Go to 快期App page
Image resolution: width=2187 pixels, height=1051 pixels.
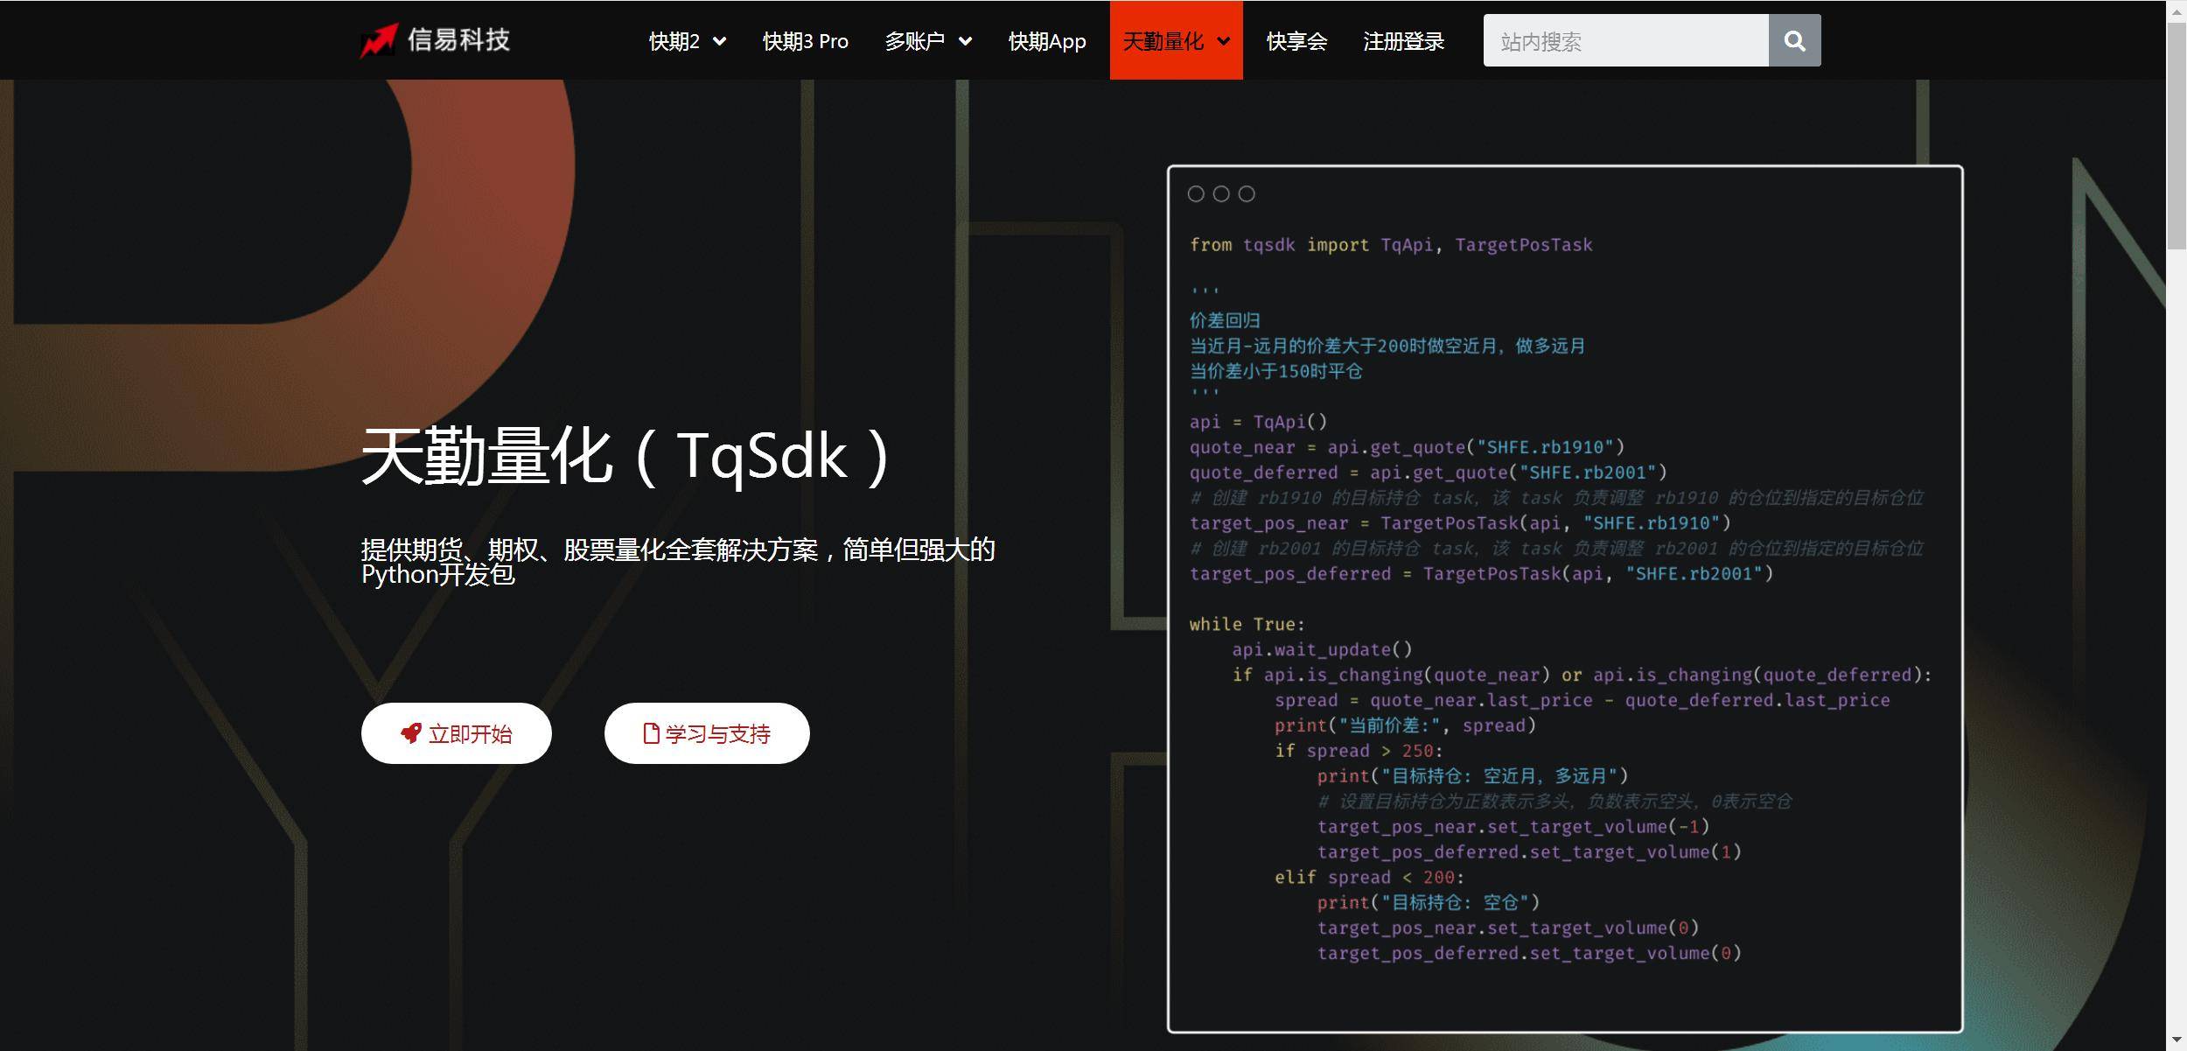pos(1047,41)
